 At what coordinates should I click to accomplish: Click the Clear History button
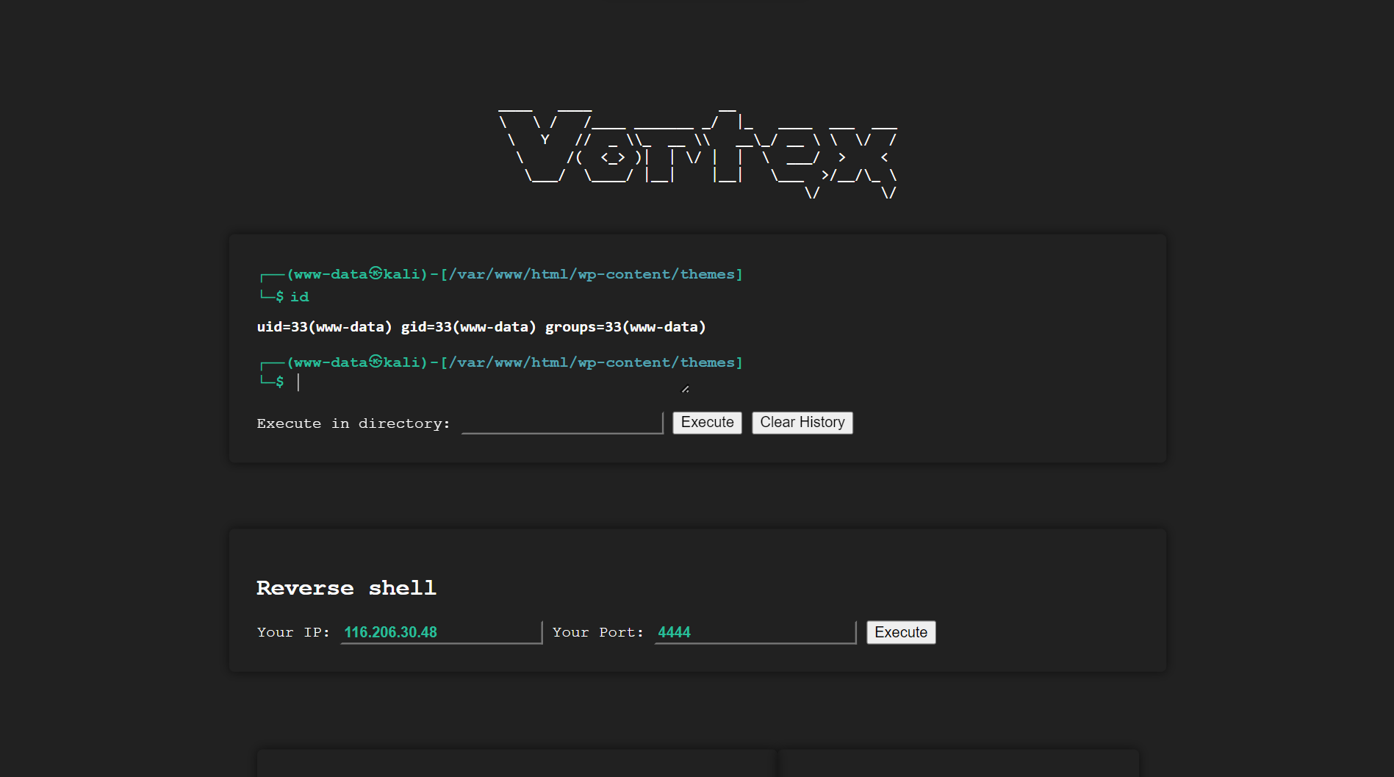(802, 423)
